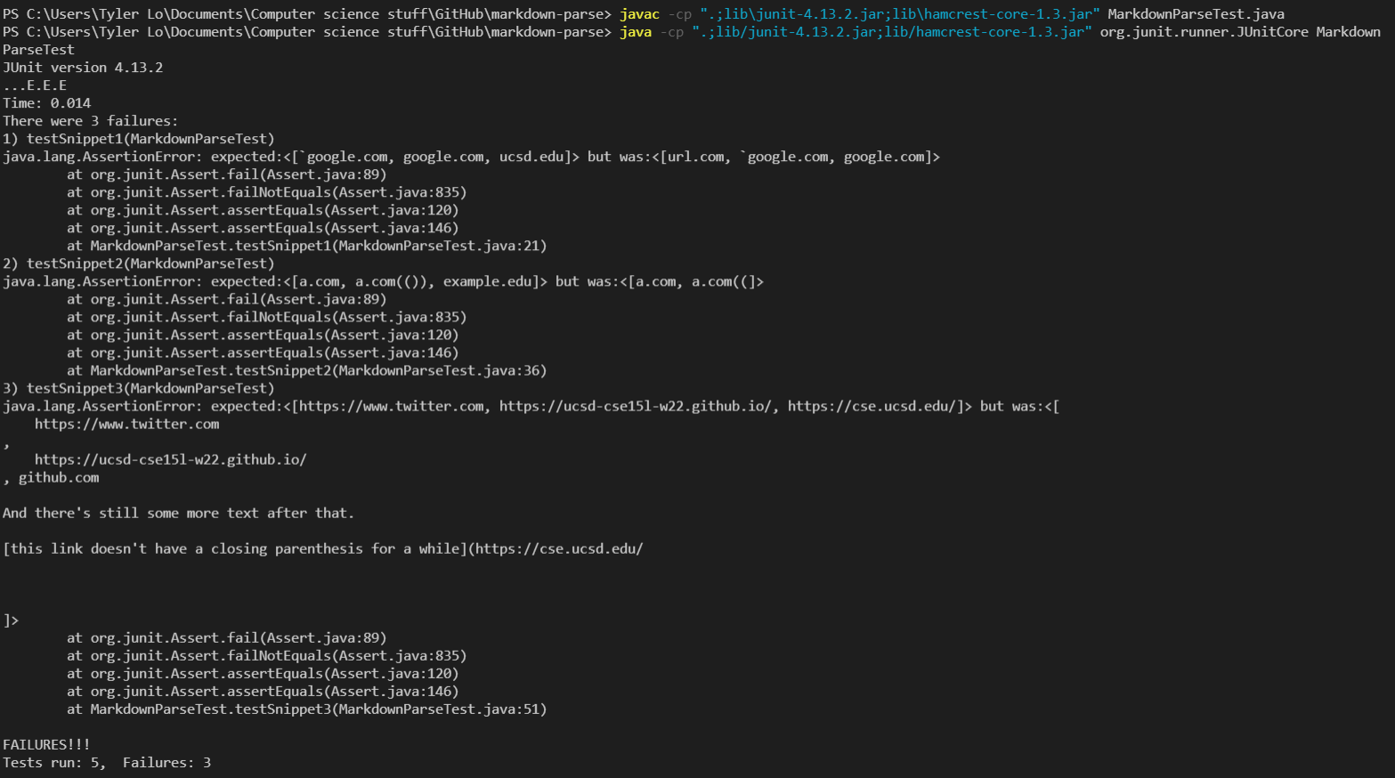Click the Time: 0.014 line
1395x778 pixels.
(x=46, y=103)
